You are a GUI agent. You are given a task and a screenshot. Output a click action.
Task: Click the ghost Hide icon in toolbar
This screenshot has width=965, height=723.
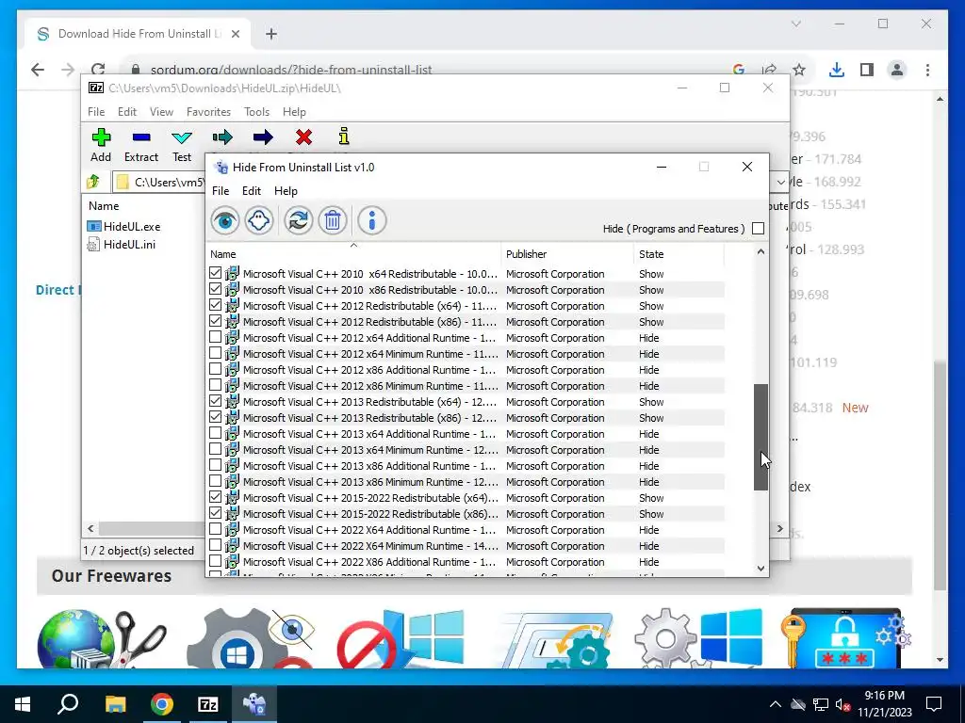(x=259, y=220)
